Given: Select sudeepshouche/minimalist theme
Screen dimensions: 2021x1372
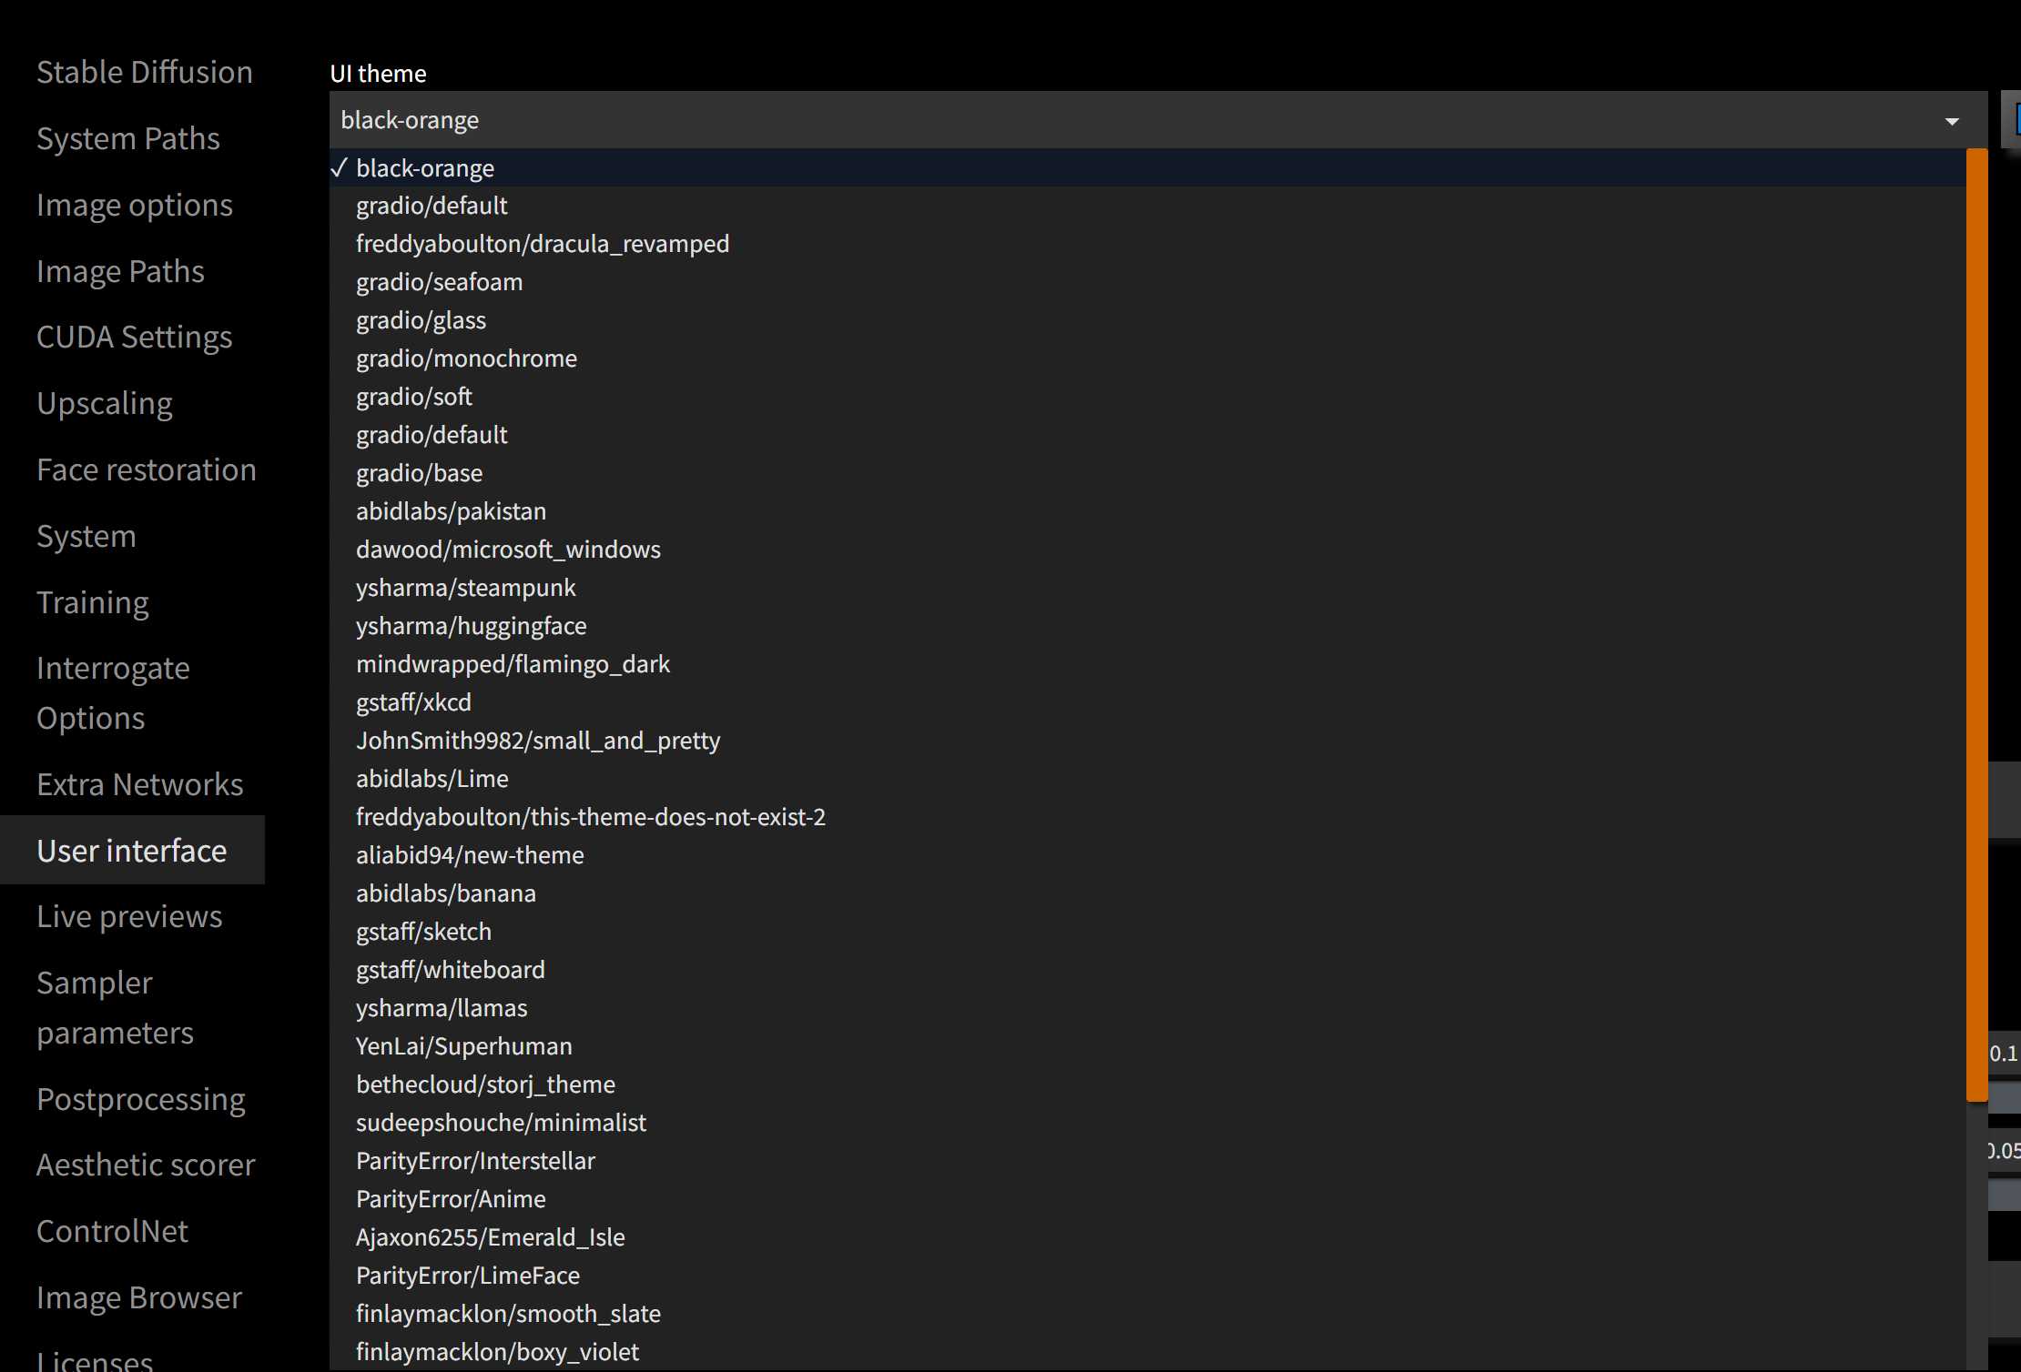Looking at the screenshot, I should pyautogui.click(x=1148, y=1124).
